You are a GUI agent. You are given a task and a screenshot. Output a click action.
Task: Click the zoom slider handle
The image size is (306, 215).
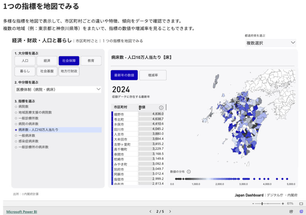262,204
